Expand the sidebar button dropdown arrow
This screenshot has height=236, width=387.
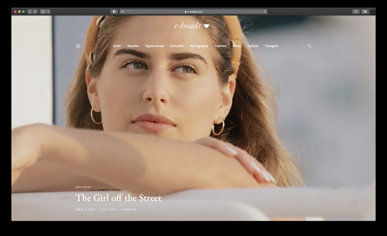coord(48,12)
